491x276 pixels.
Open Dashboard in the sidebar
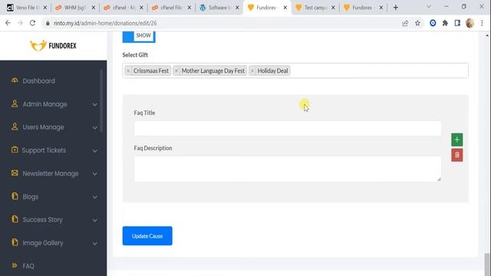[39, 81]
